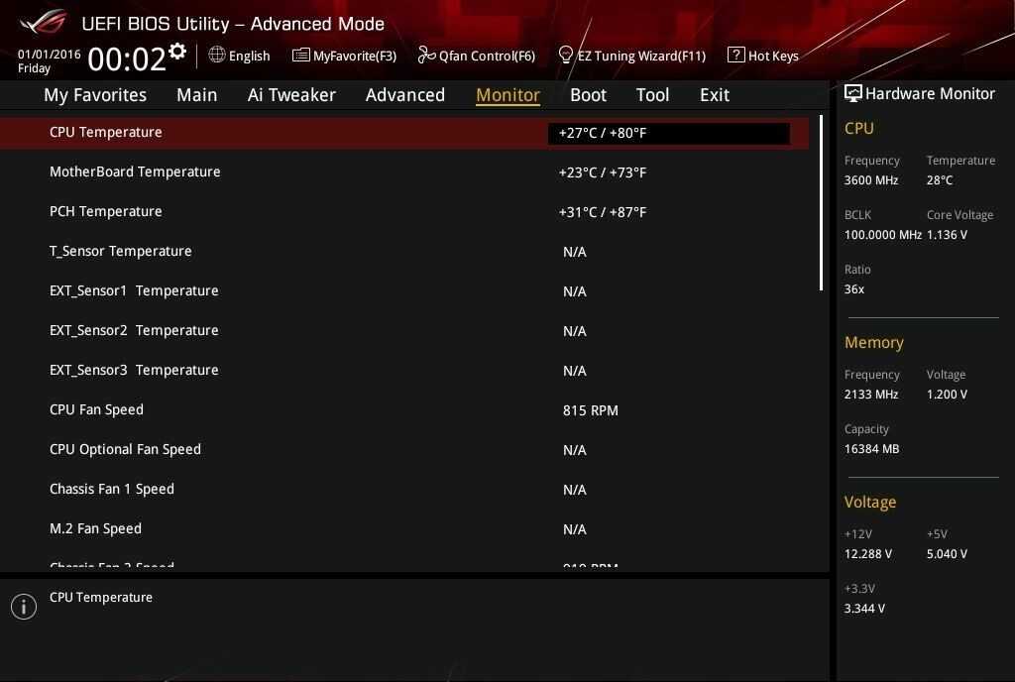Viewport: 1015px width, 682px height.
Task: Click the Hardware Monitor screen icon
Action: [852, 93]
